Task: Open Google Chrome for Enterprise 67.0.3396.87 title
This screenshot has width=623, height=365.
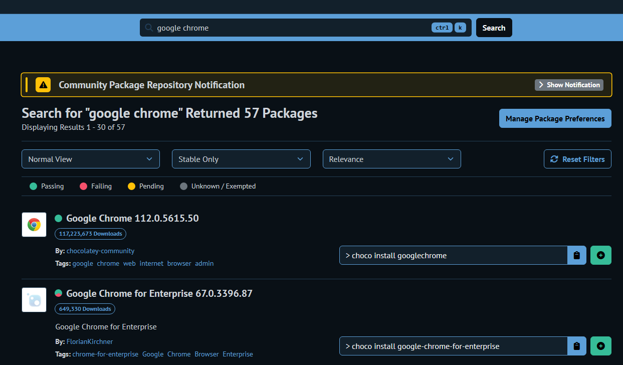Action: (159, 293)
